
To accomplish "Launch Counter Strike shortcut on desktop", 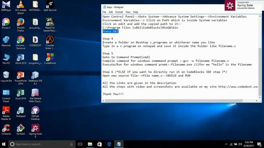I will 50,43.
